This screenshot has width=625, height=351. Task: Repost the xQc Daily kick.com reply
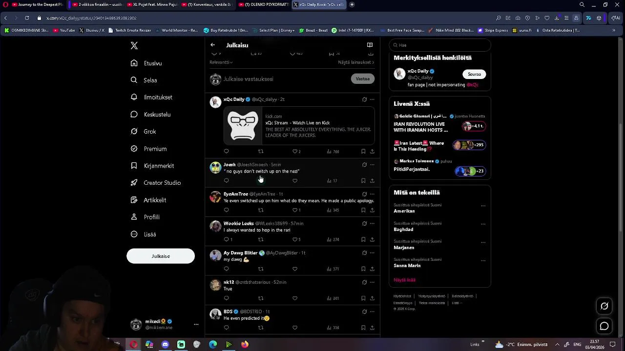point(261,152)
